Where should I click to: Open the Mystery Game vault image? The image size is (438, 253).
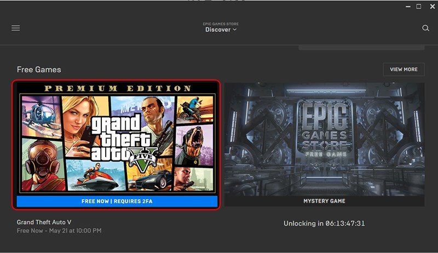click(324, 139)
